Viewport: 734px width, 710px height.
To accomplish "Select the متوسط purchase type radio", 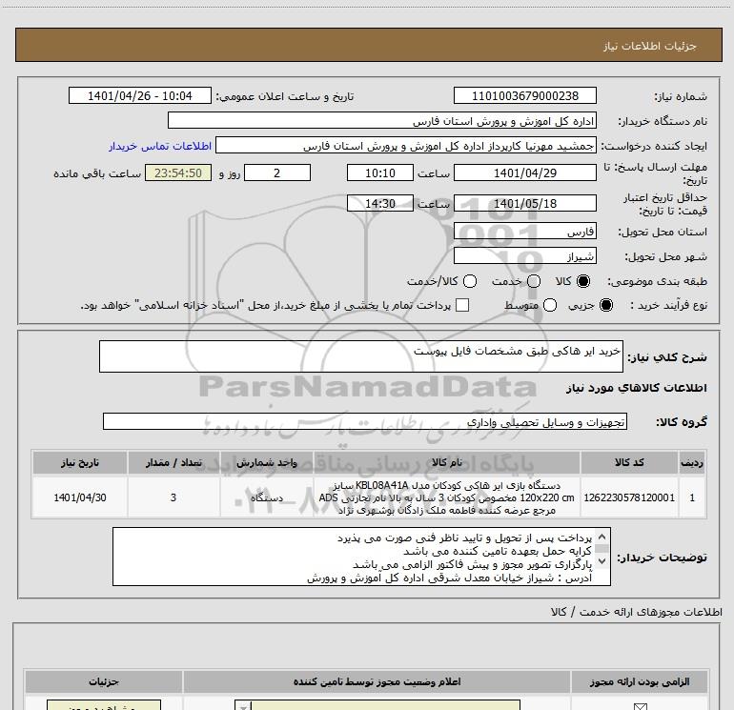I will tap(550, 305).
